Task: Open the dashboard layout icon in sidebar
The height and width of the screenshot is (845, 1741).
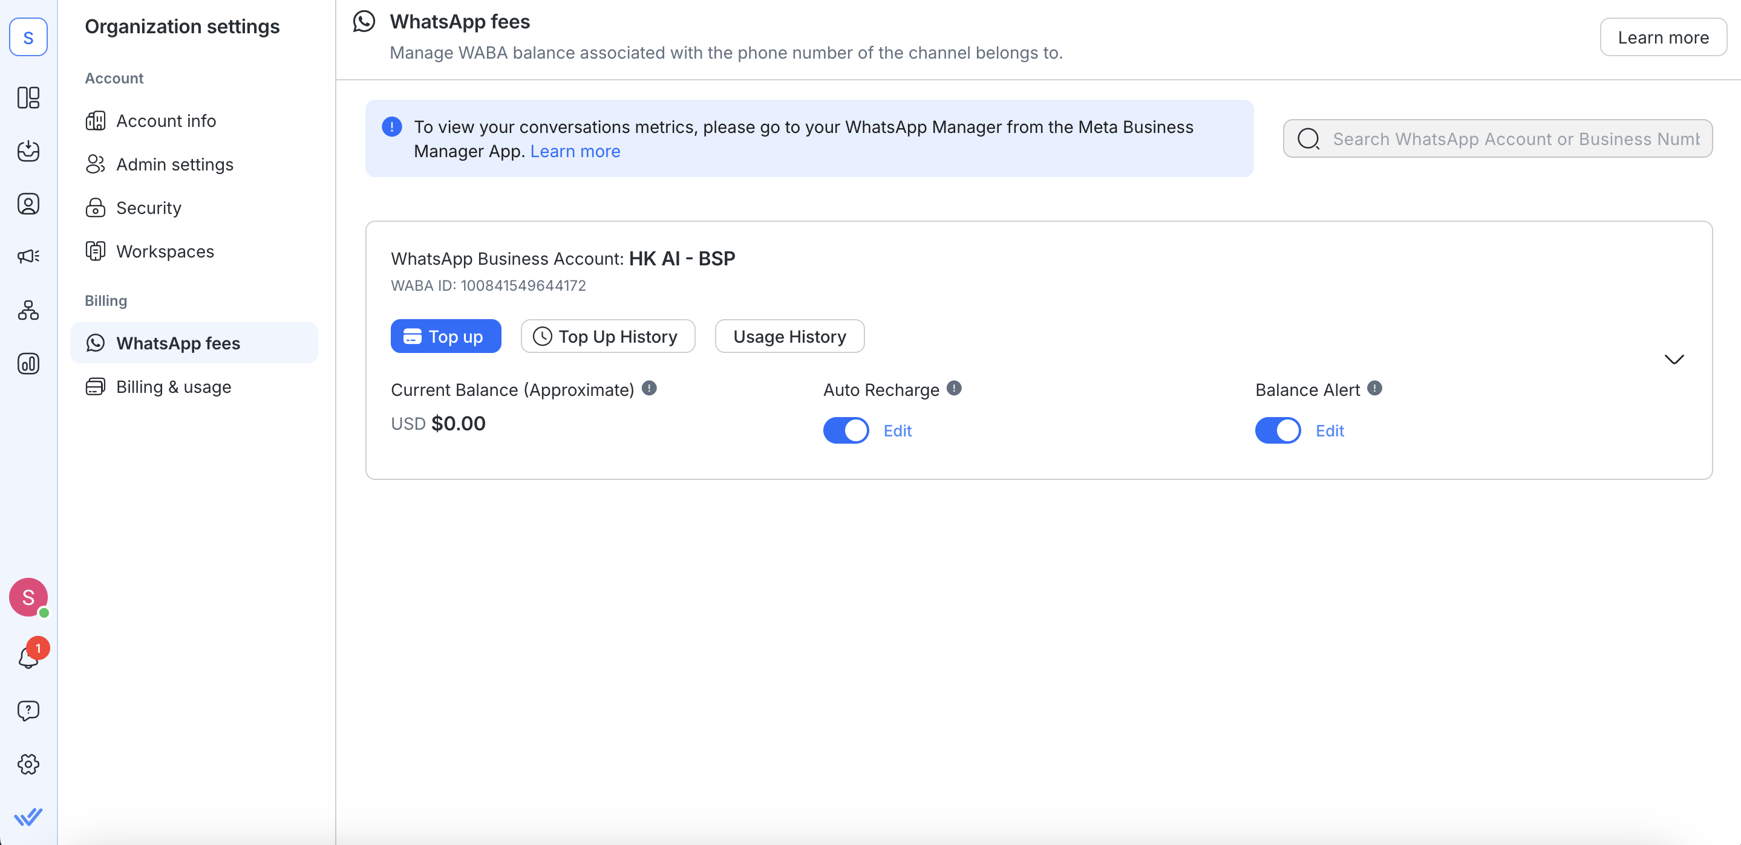Action: click(28, 98)
